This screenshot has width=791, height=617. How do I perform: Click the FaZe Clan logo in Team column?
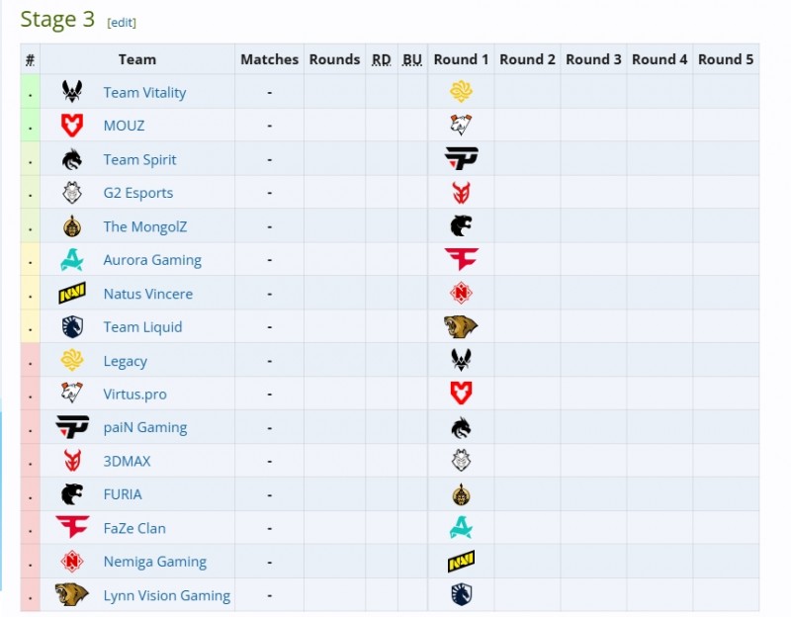tap(72, 528)
